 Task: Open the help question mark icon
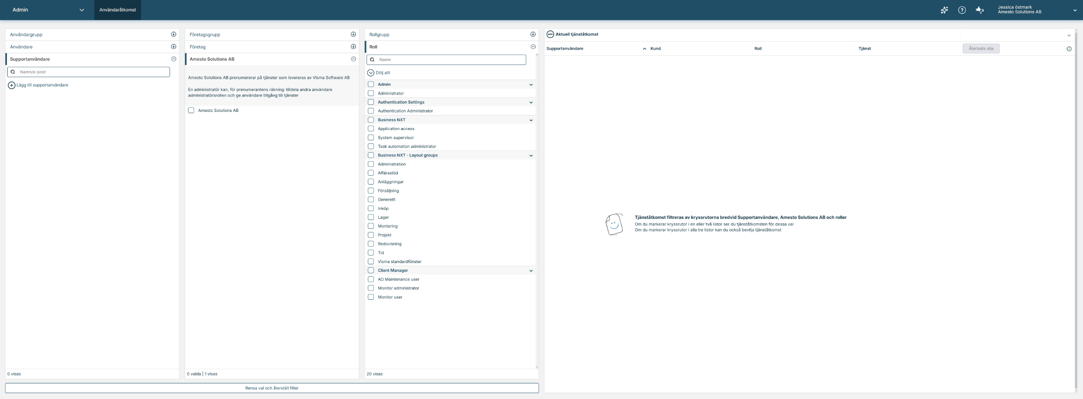pyautogui.click(x=962, y=10)
